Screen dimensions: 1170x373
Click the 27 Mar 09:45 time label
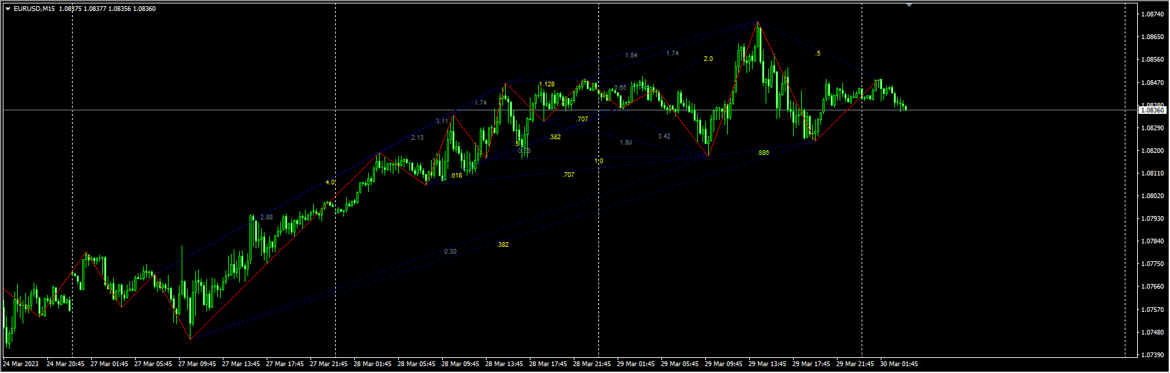[x=197, y=364]
